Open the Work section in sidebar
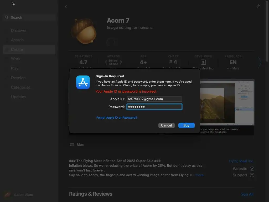The image size is (269, 202). pos(15,59)
